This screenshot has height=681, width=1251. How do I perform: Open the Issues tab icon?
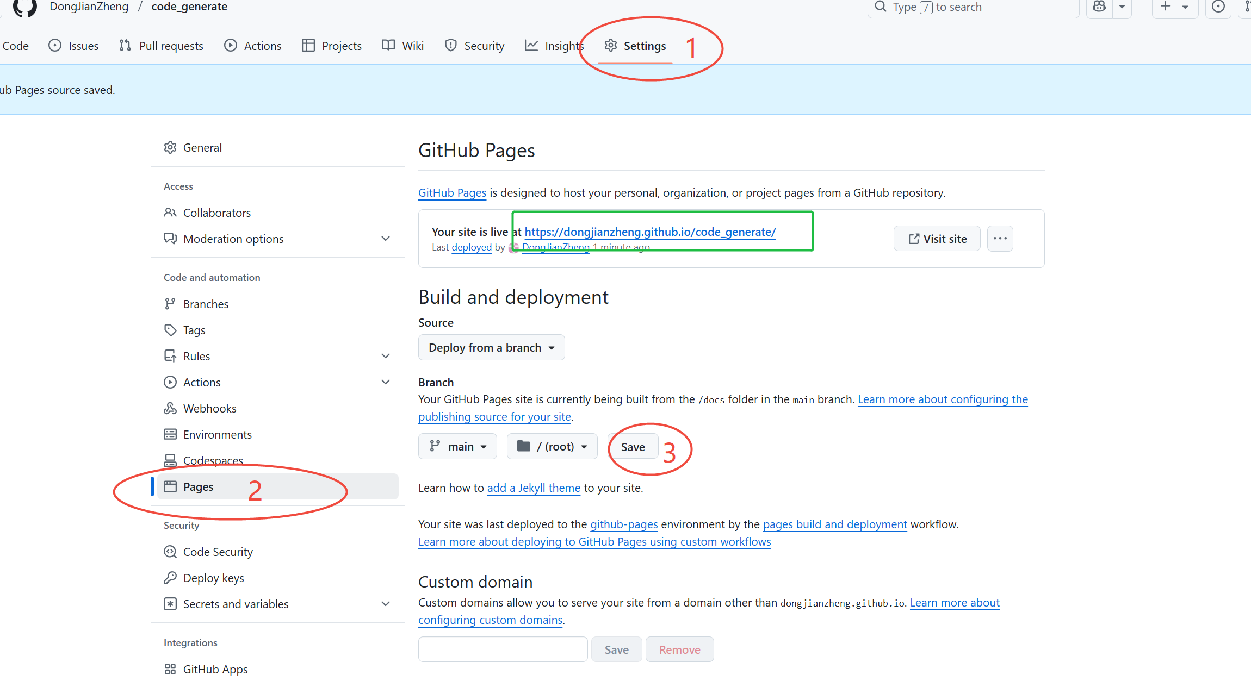coord(54,46)
